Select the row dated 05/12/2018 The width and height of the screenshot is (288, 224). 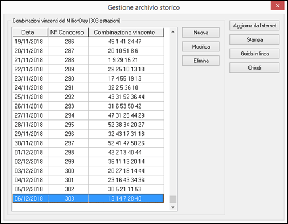tap(88, 189)
